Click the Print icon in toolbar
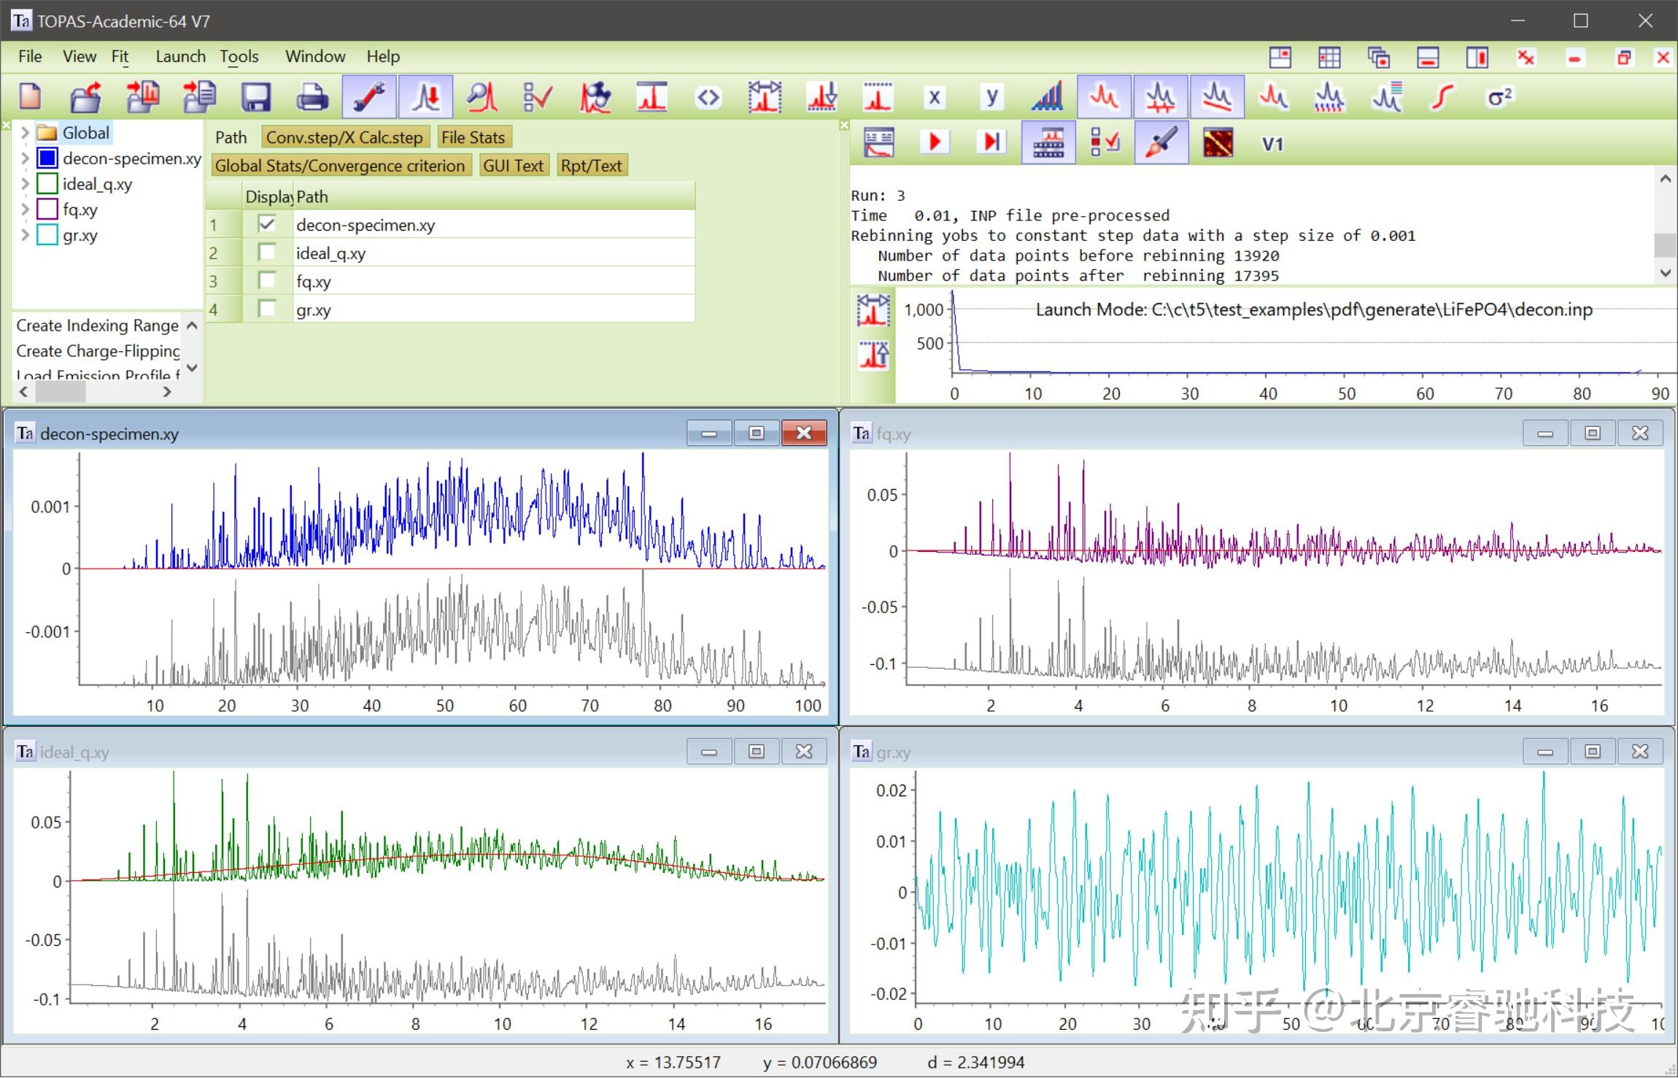Screen dimensions: 1678x1078 pyautogui.click(x=312, y=97)
